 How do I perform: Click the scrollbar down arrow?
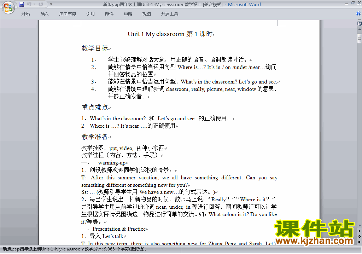(x=360, y=226)
